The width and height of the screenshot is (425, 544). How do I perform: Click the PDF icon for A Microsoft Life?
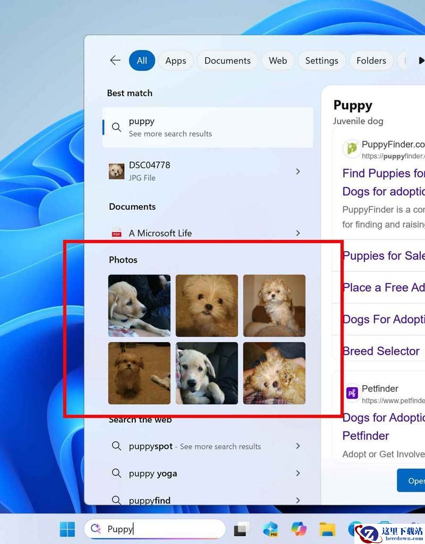point(116,233)
